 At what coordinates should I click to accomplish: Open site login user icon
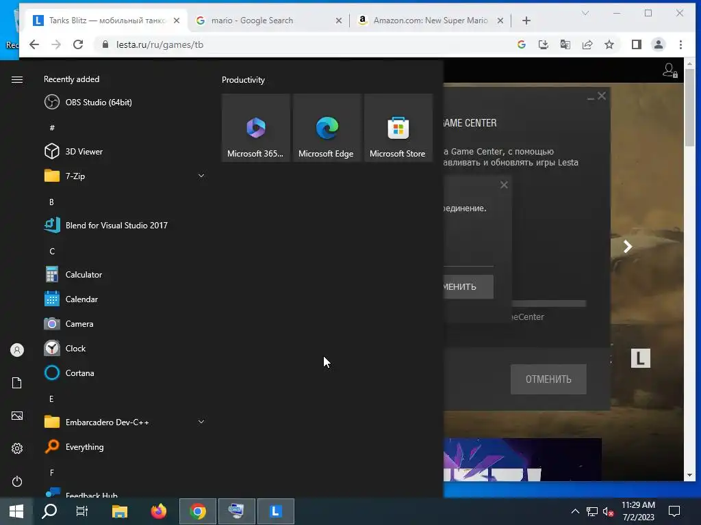pos(670,70)
